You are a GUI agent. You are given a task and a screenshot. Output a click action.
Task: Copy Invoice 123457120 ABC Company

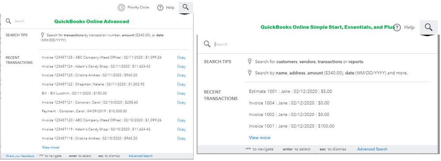coord(181,120)
